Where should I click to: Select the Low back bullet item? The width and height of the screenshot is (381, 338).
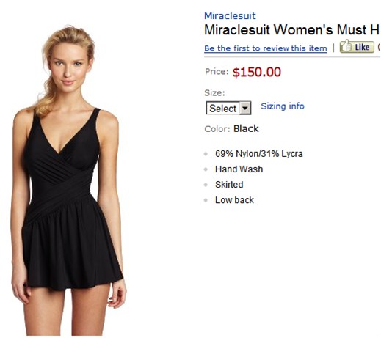point(234,200)
